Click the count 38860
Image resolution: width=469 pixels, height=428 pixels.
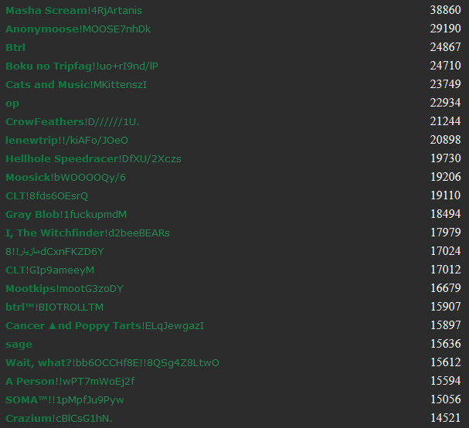(445, 10)
